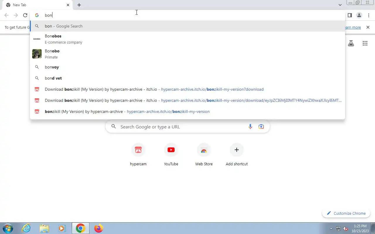The width and height of the screenshot is (375, 234).
Task: Click the Add shortcut button
Action: coord(237,155)
